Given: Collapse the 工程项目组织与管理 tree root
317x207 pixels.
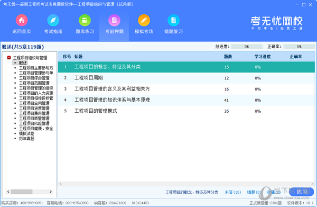Looking at the screenshot, I should 9,58.
